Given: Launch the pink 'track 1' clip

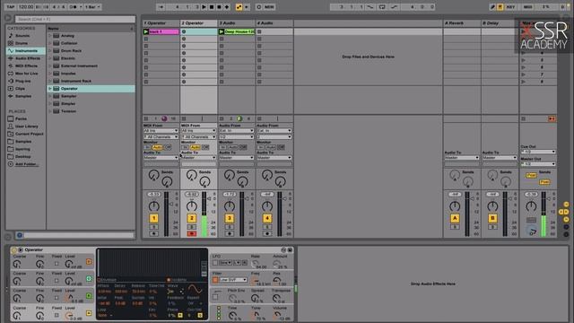Looking at the screenshot, I should point(145,32).
